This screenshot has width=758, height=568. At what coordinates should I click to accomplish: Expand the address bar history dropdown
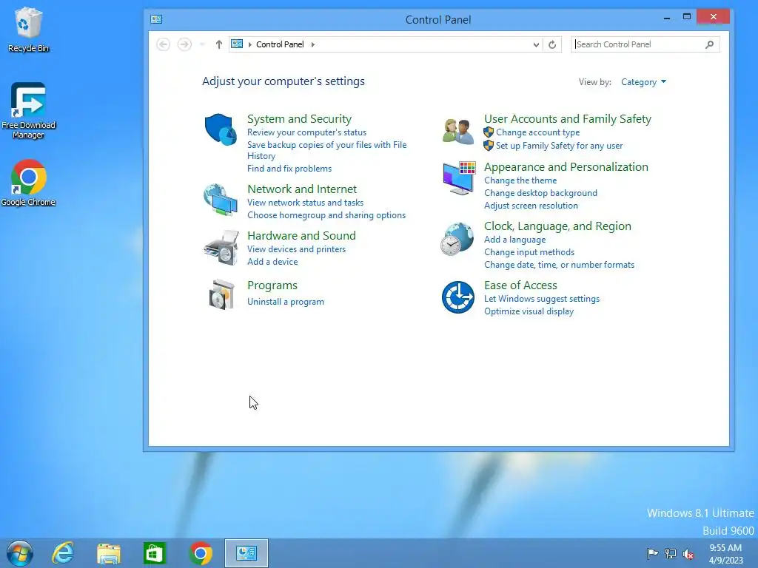(x=536, y=44)
